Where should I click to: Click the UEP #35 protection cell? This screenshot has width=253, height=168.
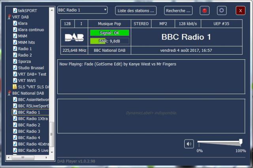(221, 24)
